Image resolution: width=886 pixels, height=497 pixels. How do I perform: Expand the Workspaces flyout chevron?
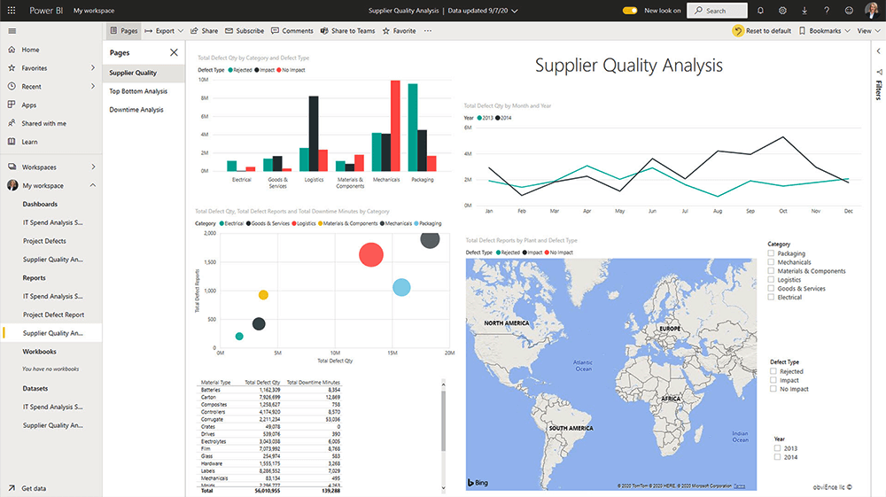click(x=93, y=167)
